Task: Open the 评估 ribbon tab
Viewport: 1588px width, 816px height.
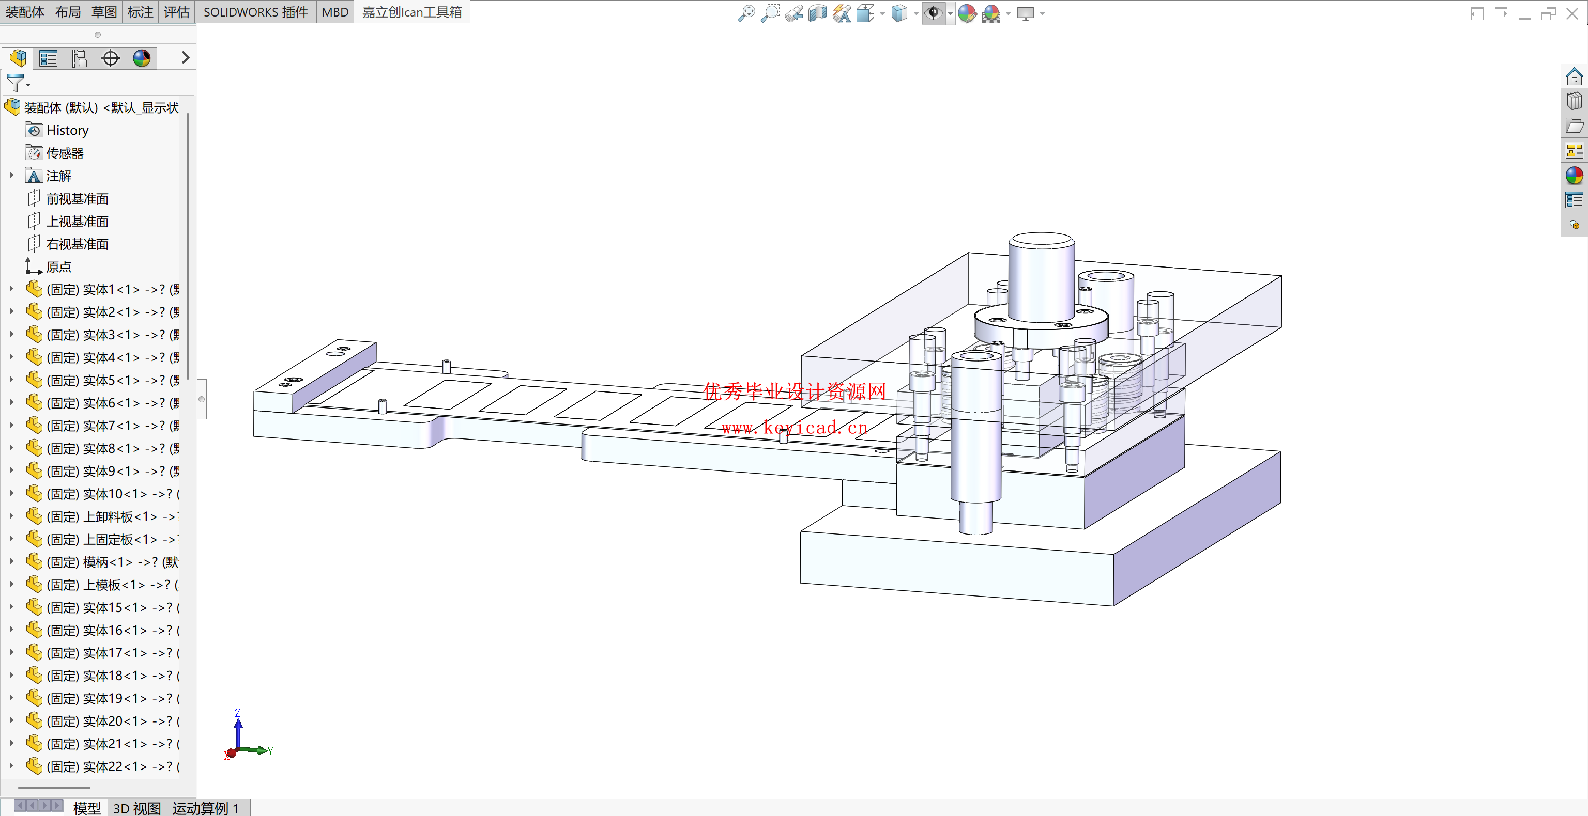Action: (177, 12)
